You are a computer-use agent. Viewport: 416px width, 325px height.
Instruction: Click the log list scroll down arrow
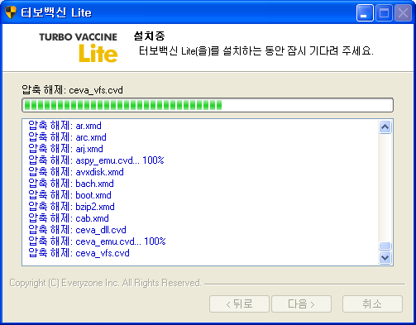pyautogui.click(x=385, y=257)
